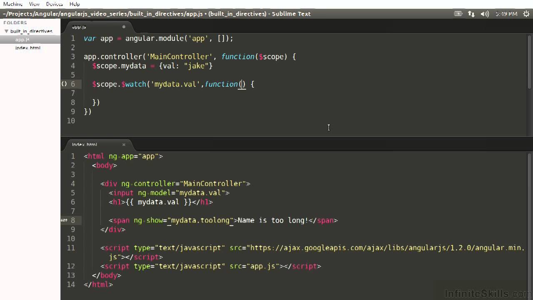Image resolution: width=533 pixels, height=300 pixels.
Task: Click the <body> tag on line 2
Action: [105, 165]
